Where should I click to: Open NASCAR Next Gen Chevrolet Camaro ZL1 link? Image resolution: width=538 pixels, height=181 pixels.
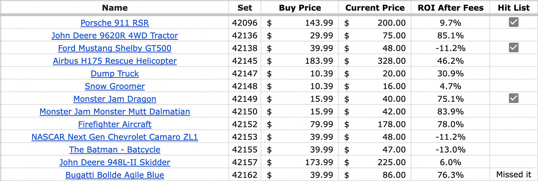coord(115,137)
